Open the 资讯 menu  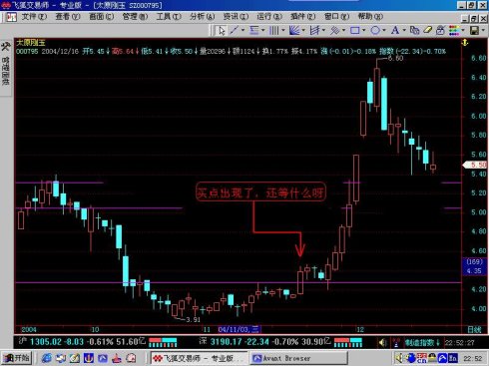click(236, 16)
